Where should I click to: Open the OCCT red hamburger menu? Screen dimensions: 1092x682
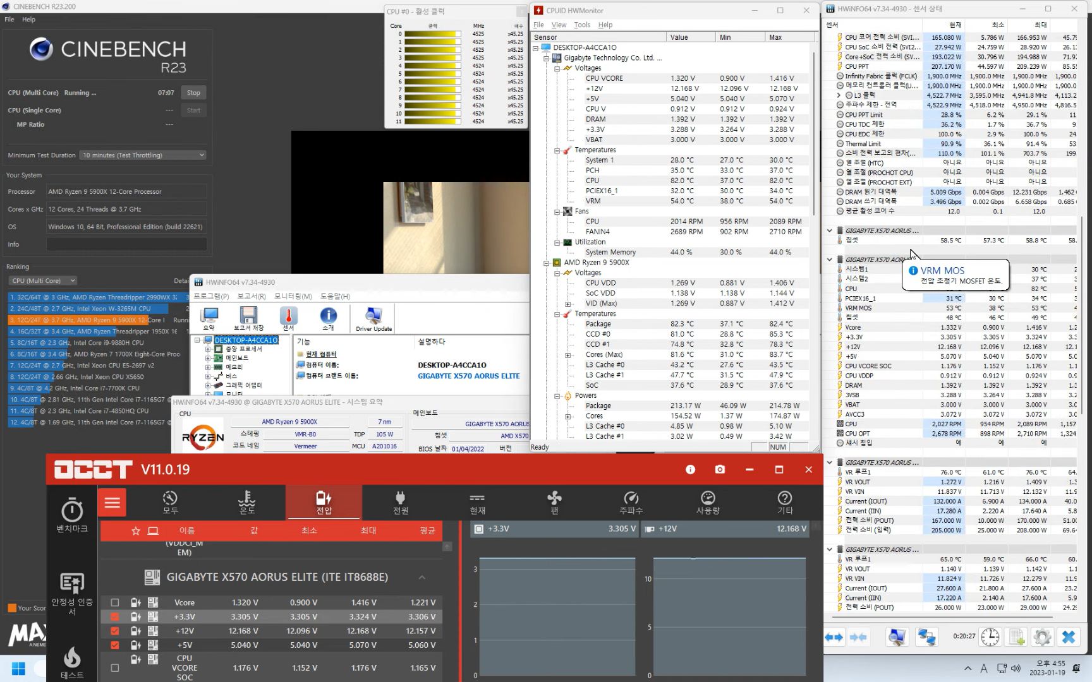click(x=112, y=503)
